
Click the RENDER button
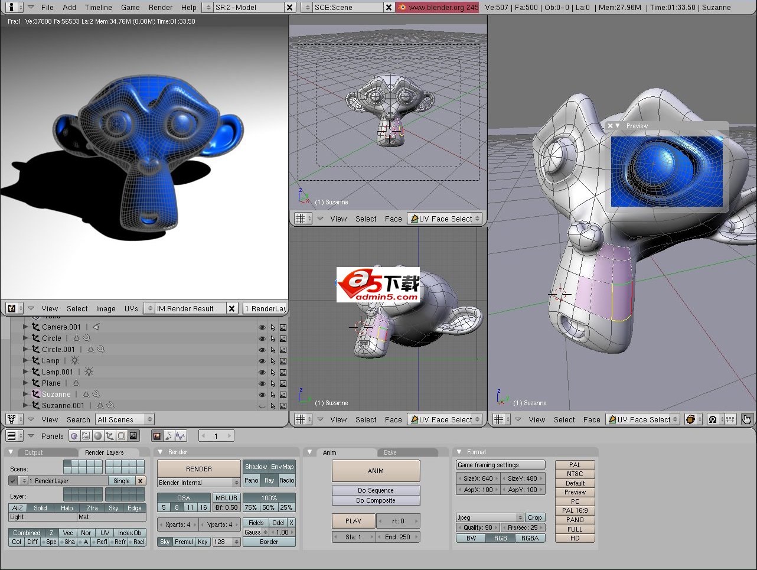click(198, 468)
